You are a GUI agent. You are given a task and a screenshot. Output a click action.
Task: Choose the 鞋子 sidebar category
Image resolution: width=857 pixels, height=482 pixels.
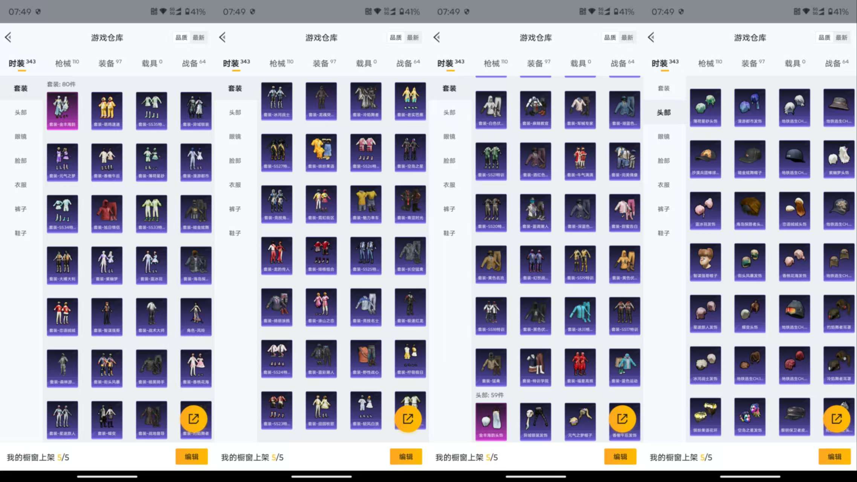tap(21, 233)
